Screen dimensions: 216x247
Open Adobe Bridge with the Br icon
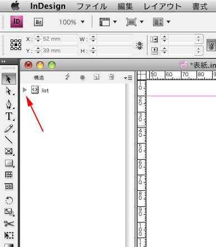[38, 22]
